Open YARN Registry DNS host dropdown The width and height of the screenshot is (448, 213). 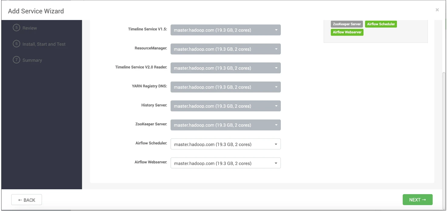[226, 87]
